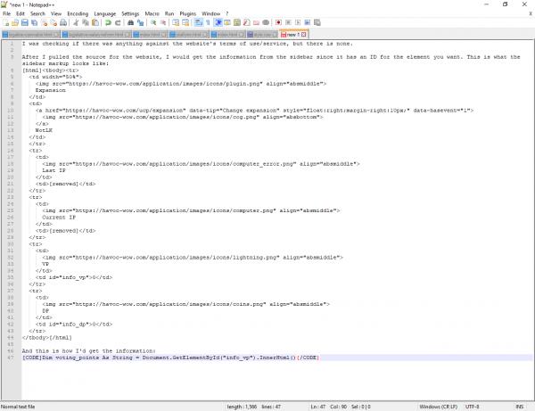The height and width of the screenshot is (411, 535).
Task: Click the 'Last IP' text on line 19
Action: click(53, 170)
